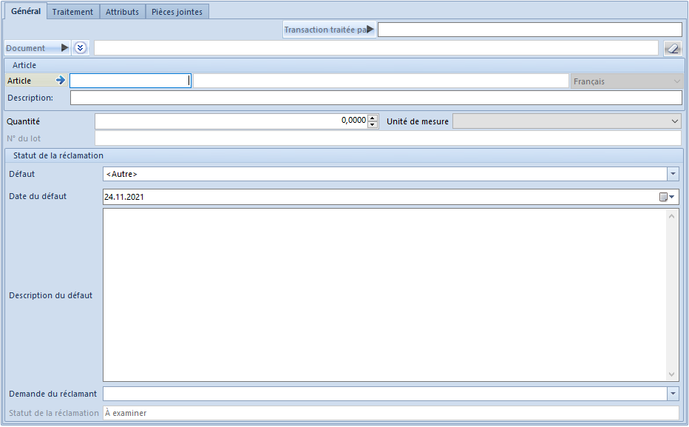
Task: Click the Transaction traitée par text field
Action: 530,30
